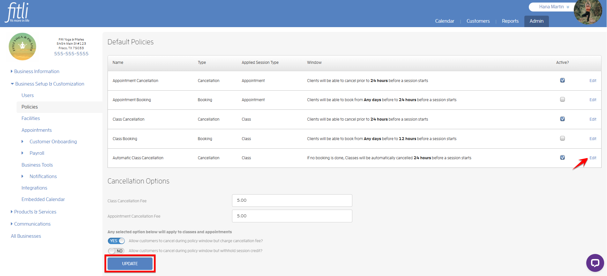Click the Name column header

(118, 63)
